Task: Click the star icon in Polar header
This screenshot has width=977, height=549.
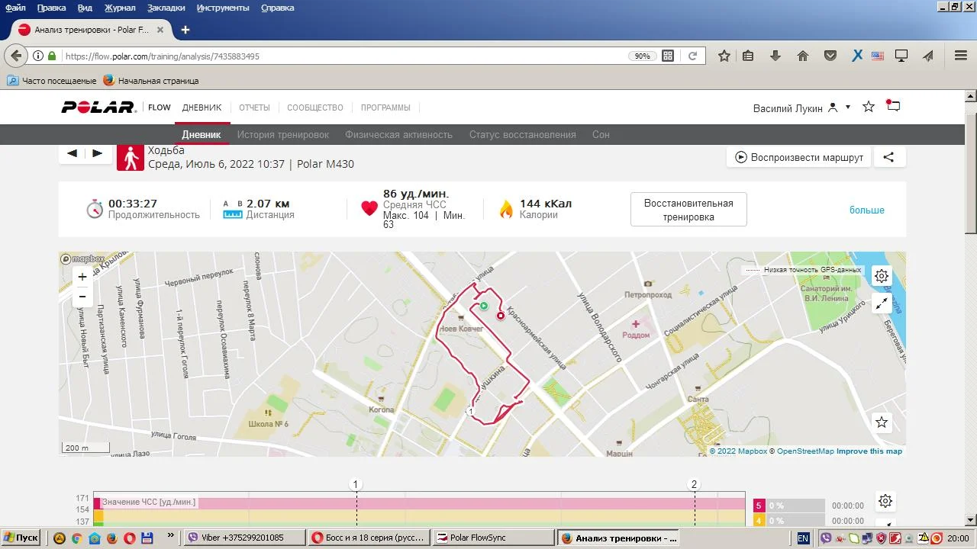Action: [x=869, y=107]
